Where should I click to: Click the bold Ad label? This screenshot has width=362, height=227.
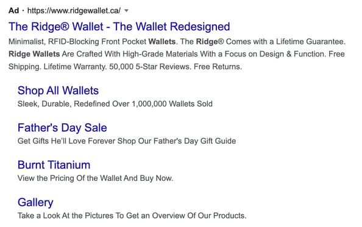13,10
